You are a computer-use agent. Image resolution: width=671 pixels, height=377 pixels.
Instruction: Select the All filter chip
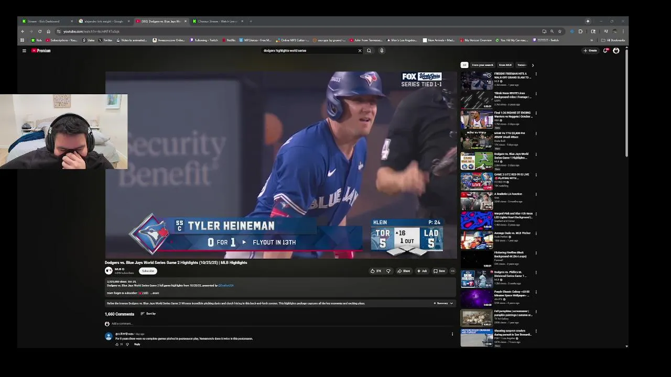[x=464, y=65]
